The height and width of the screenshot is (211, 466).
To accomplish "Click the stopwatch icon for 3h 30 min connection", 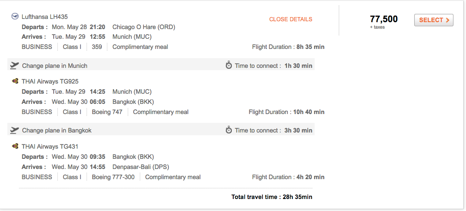I will (x=229, y=130).
